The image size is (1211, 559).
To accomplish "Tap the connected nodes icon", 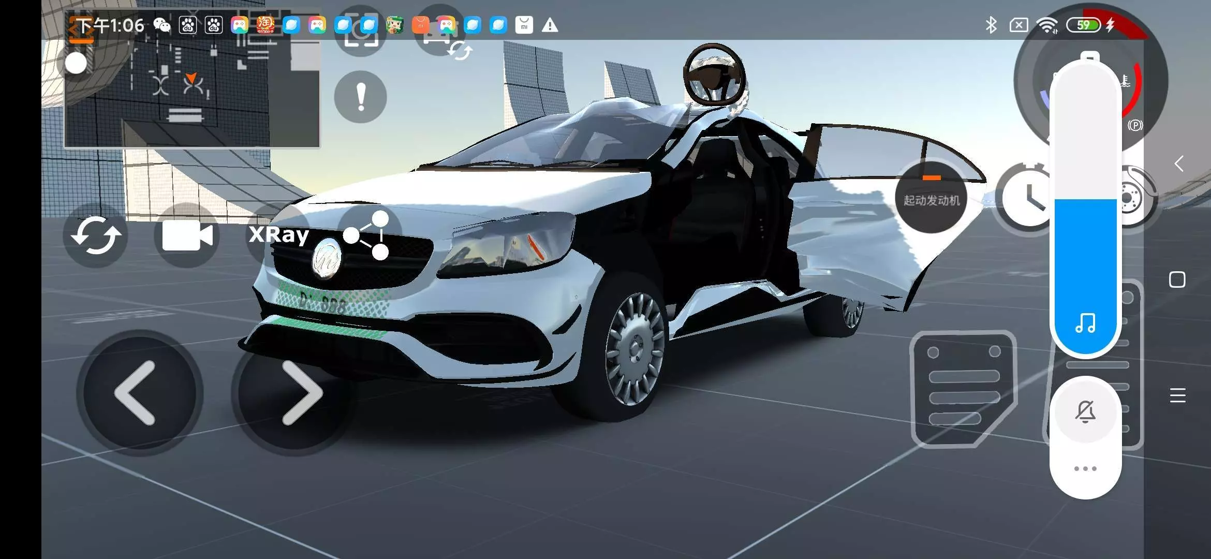I will pos(368,235).
